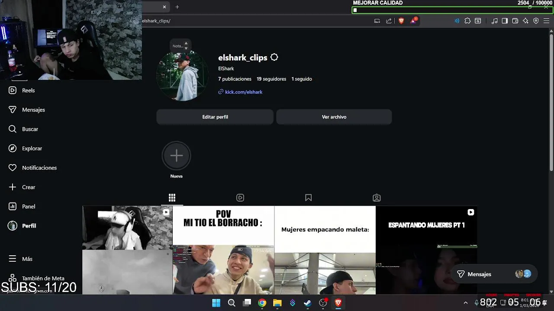Screen dimensions: 554x311
Task: Open Leo AI sparkle icon
Action: (525, 21)
